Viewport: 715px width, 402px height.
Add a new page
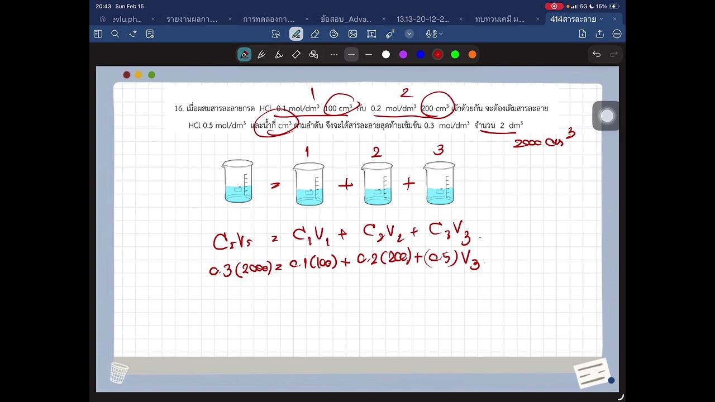coord(583,34)
